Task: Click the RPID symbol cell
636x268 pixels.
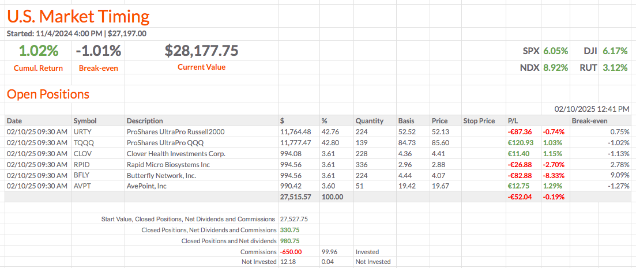Action: pos(82,164)
